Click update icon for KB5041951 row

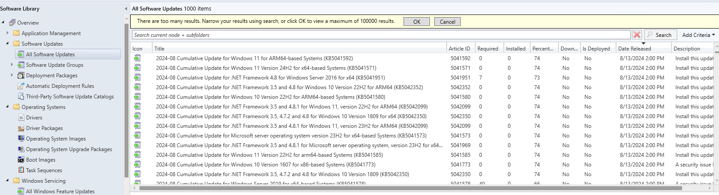(x=138, y=77)
